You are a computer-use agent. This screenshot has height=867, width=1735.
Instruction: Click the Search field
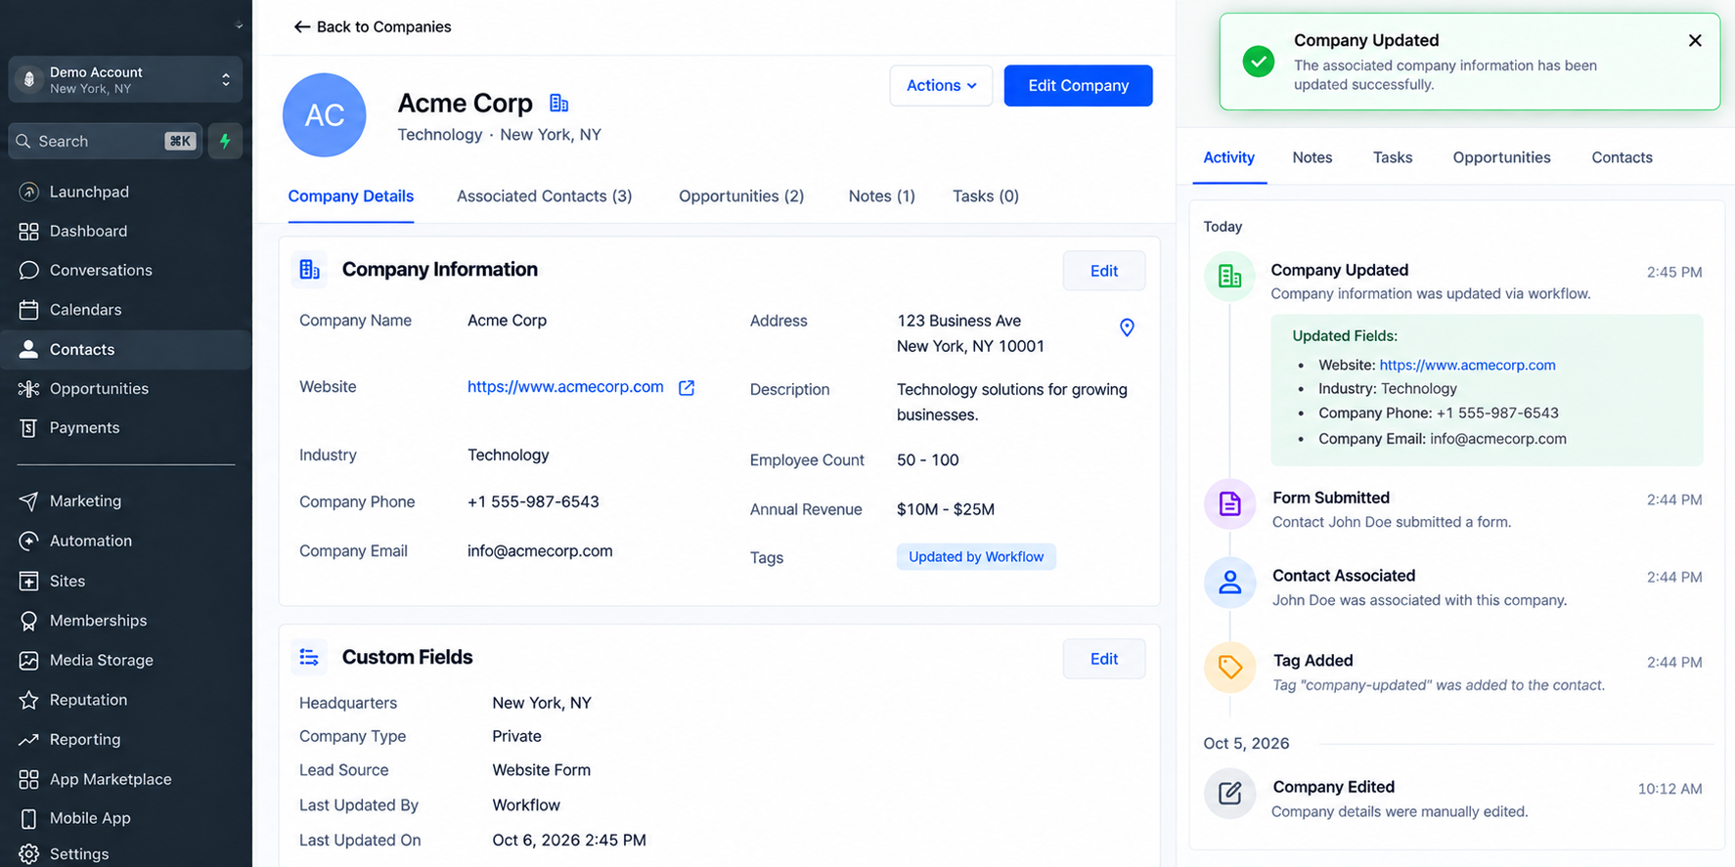point(106,141)
